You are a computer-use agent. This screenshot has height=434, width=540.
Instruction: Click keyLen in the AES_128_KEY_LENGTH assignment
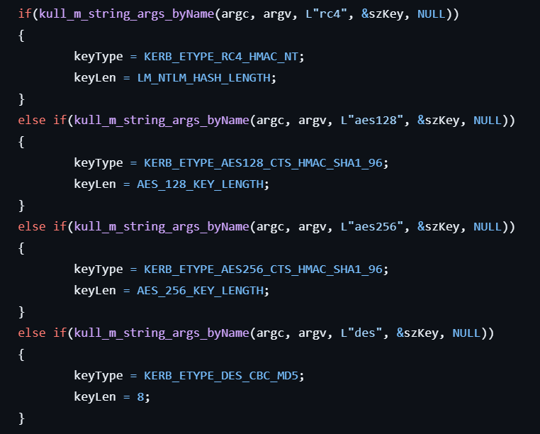(95, 184)
